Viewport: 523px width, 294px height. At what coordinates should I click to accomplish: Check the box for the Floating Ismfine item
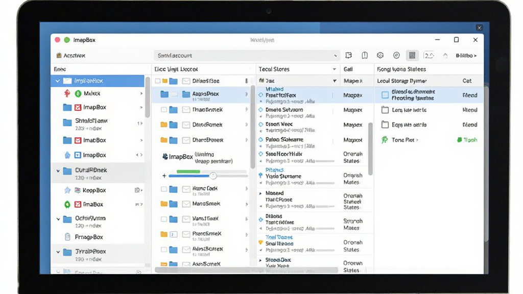[385, 95]
